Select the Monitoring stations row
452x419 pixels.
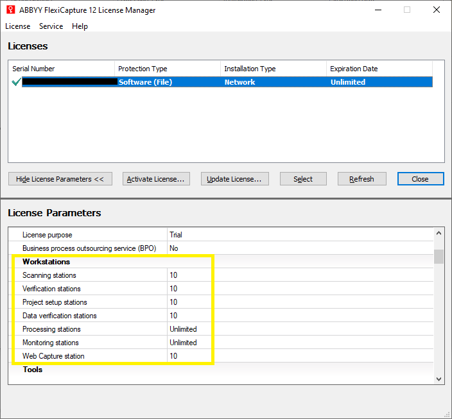click(x=221, y=343)
